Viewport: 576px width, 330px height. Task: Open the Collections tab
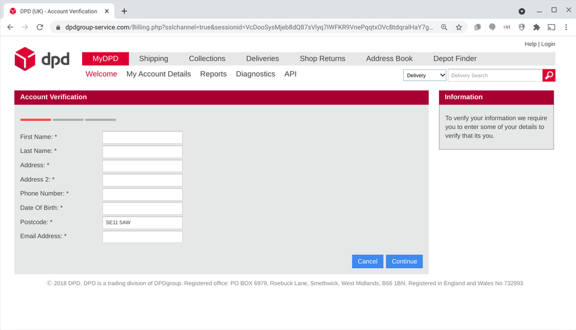click(207, 59)
